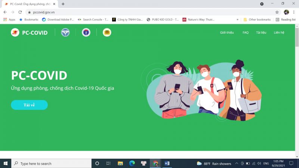Viewport: 299px width, 168px height.
Task: Click the page vertical scrollbar thumb
Action: (x=297, y=37)
